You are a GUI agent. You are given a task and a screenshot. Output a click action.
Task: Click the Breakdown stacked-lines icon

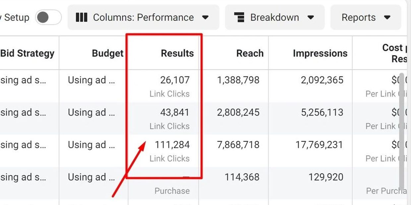[x=239, y=17]
